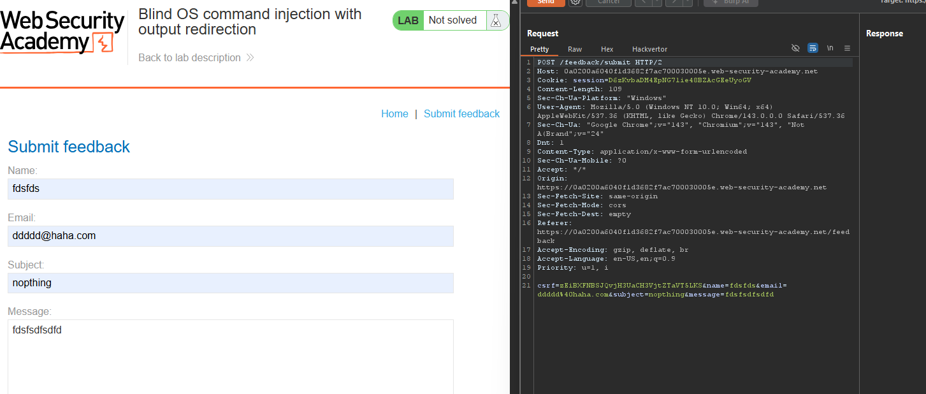This screenshot has width=926, height=394.
Task: Click the Origin header label
Action: click(x=552, y=179)
